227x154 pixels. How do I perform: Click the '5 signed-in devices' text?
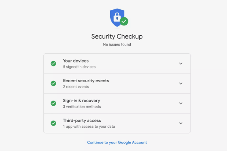coord(79,67)
